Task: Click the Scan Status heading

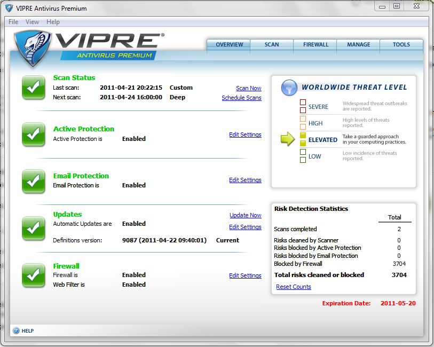Action: click(x=74, y=78)
